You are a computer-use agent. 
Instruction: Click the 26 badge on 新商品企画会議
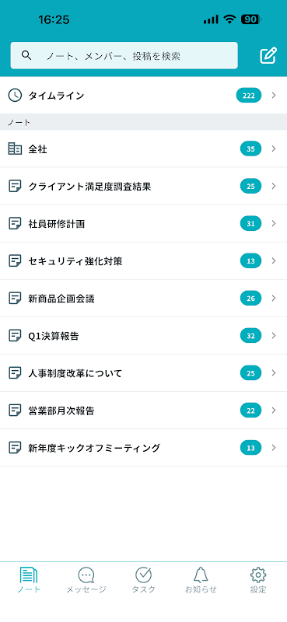(251, 299)
